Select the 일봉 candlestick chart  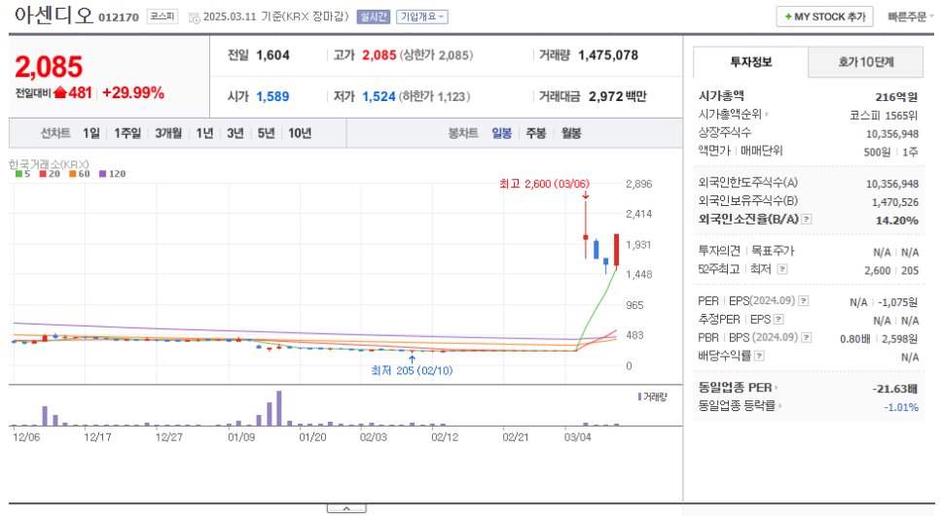[x=502, y=133]
